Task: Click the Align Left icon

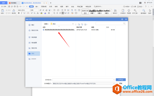Action: coord(54,13)
